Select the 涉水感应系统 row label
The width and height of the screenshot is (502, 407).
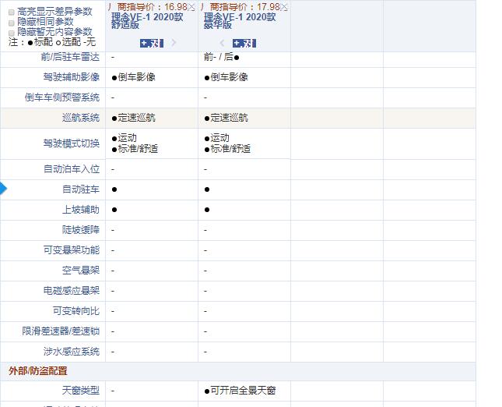point(72,352)
